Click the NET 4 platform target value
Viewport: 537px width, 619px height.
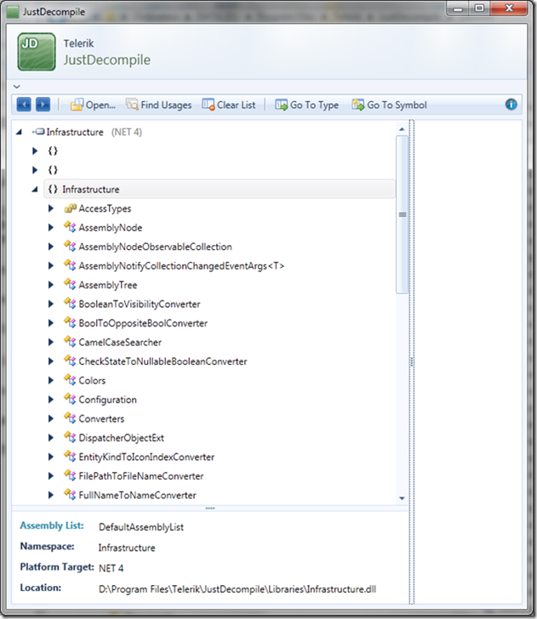(111, 569)
